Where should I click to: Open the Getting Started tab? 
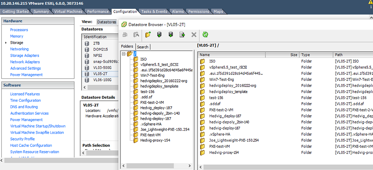[x=15, y=12]
